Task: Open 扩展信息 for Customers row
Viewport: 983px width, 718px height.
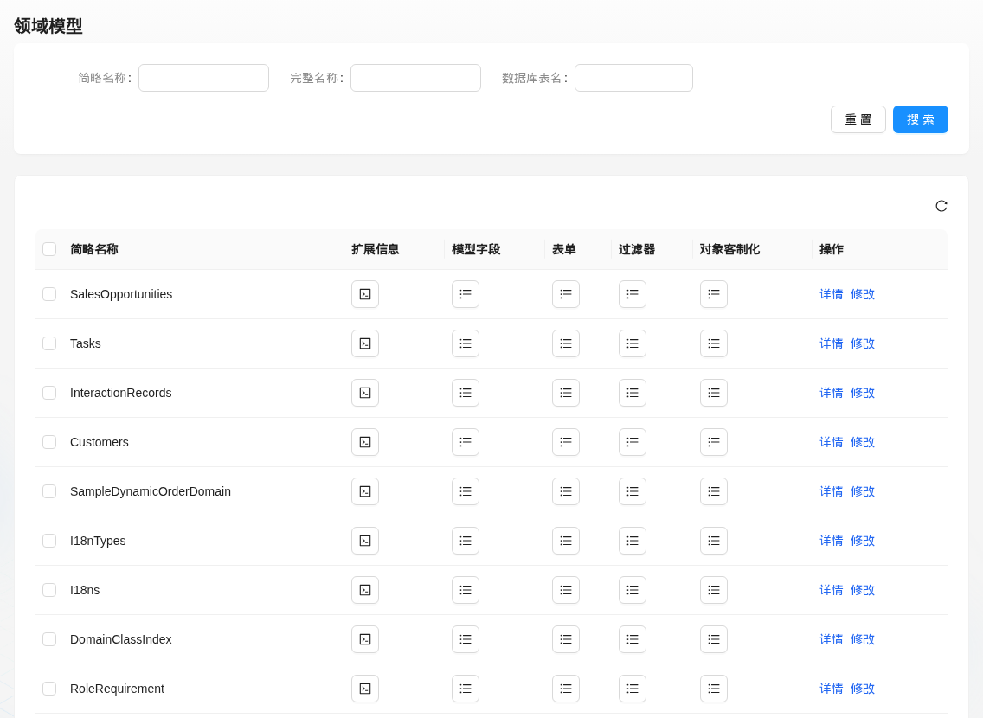Action: pos(365,442)
